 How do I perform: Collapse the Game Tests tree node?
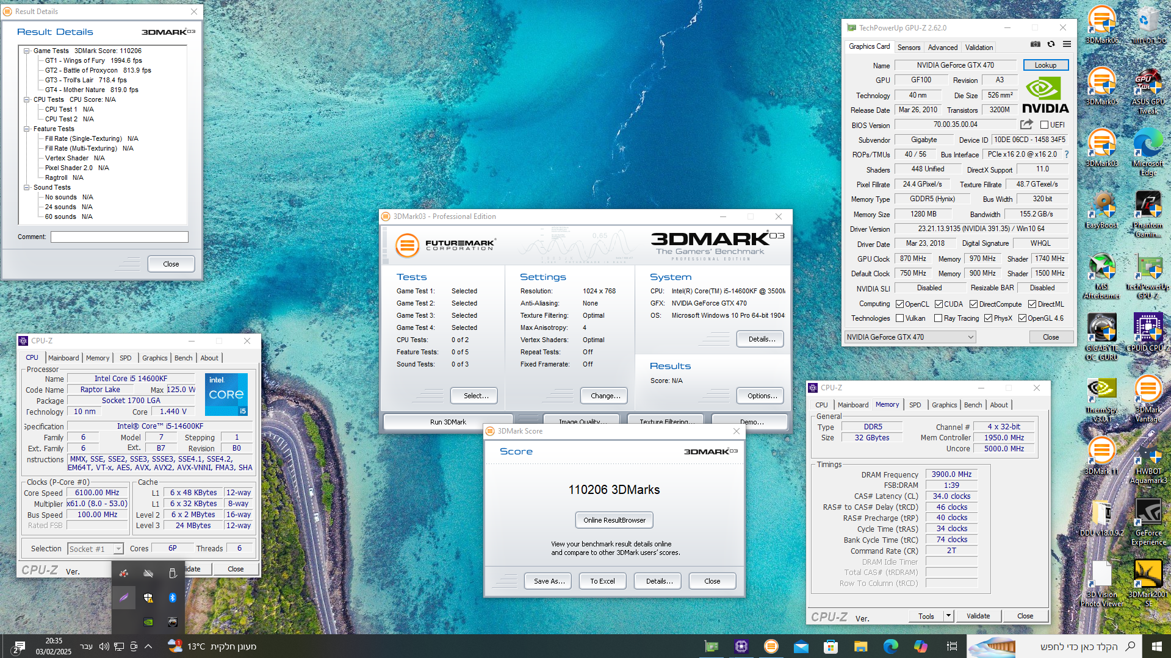click(x=27, y=51)
